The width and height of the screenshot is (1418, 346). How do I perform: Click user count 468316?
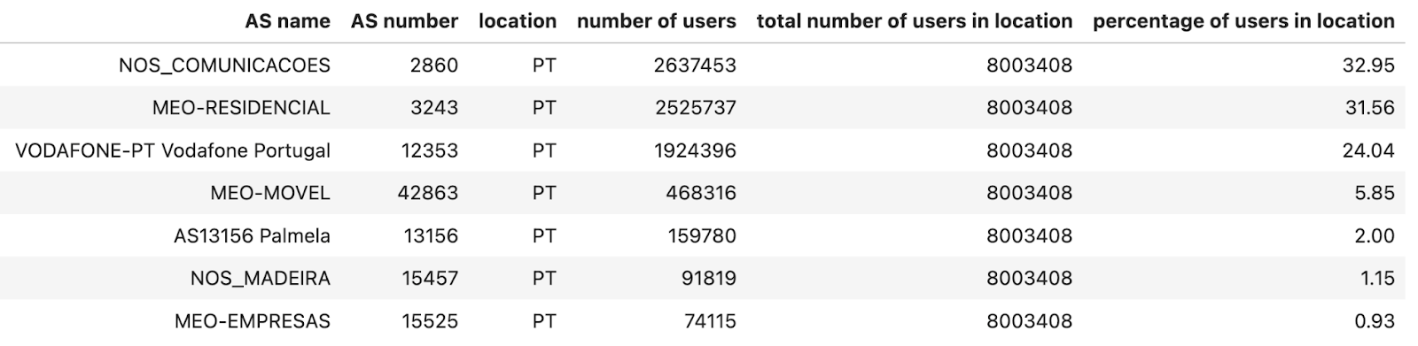pos(701,193)
